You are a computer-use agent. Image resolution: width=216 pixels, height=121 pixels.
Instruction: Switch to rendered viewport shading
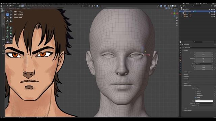(x=175, y=6)
